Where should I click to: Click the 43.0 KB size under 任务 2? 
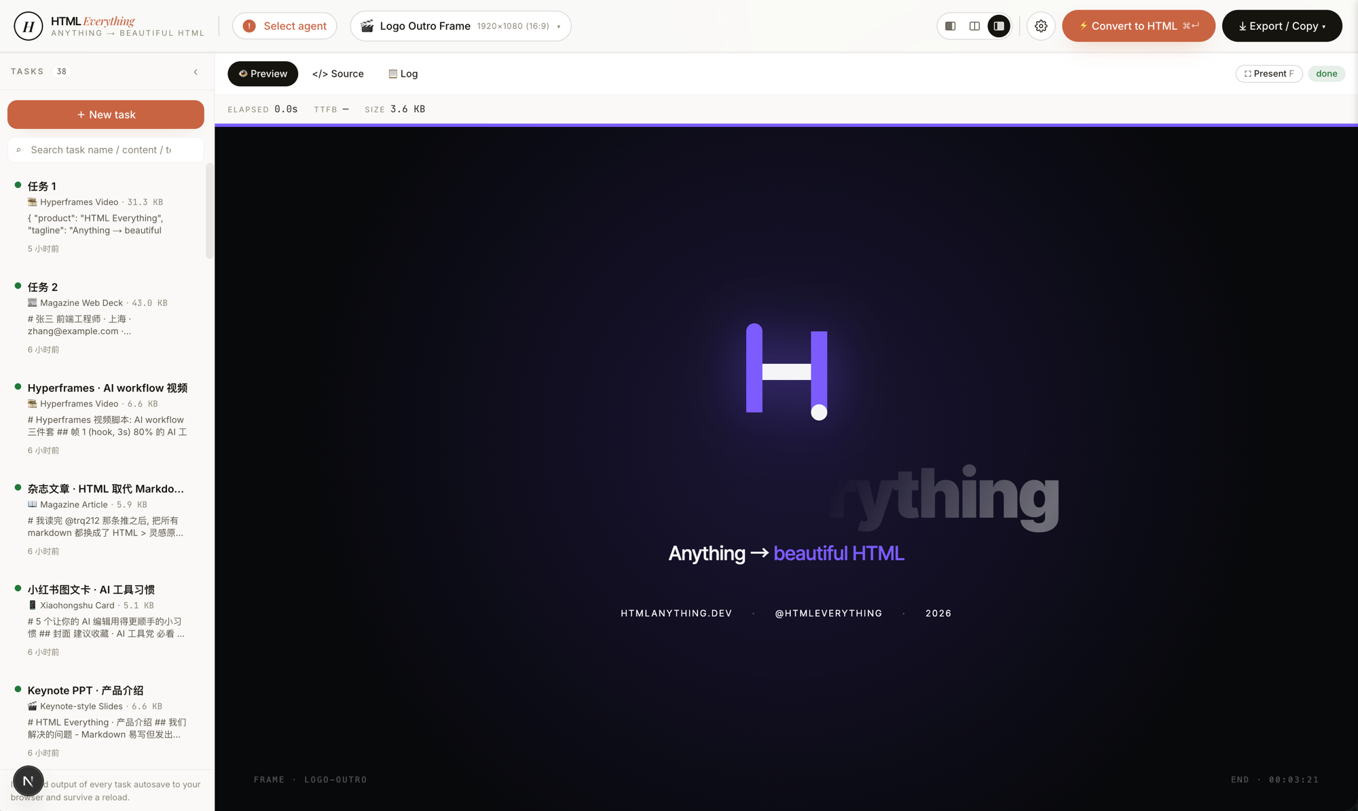(x=149, y=303)
